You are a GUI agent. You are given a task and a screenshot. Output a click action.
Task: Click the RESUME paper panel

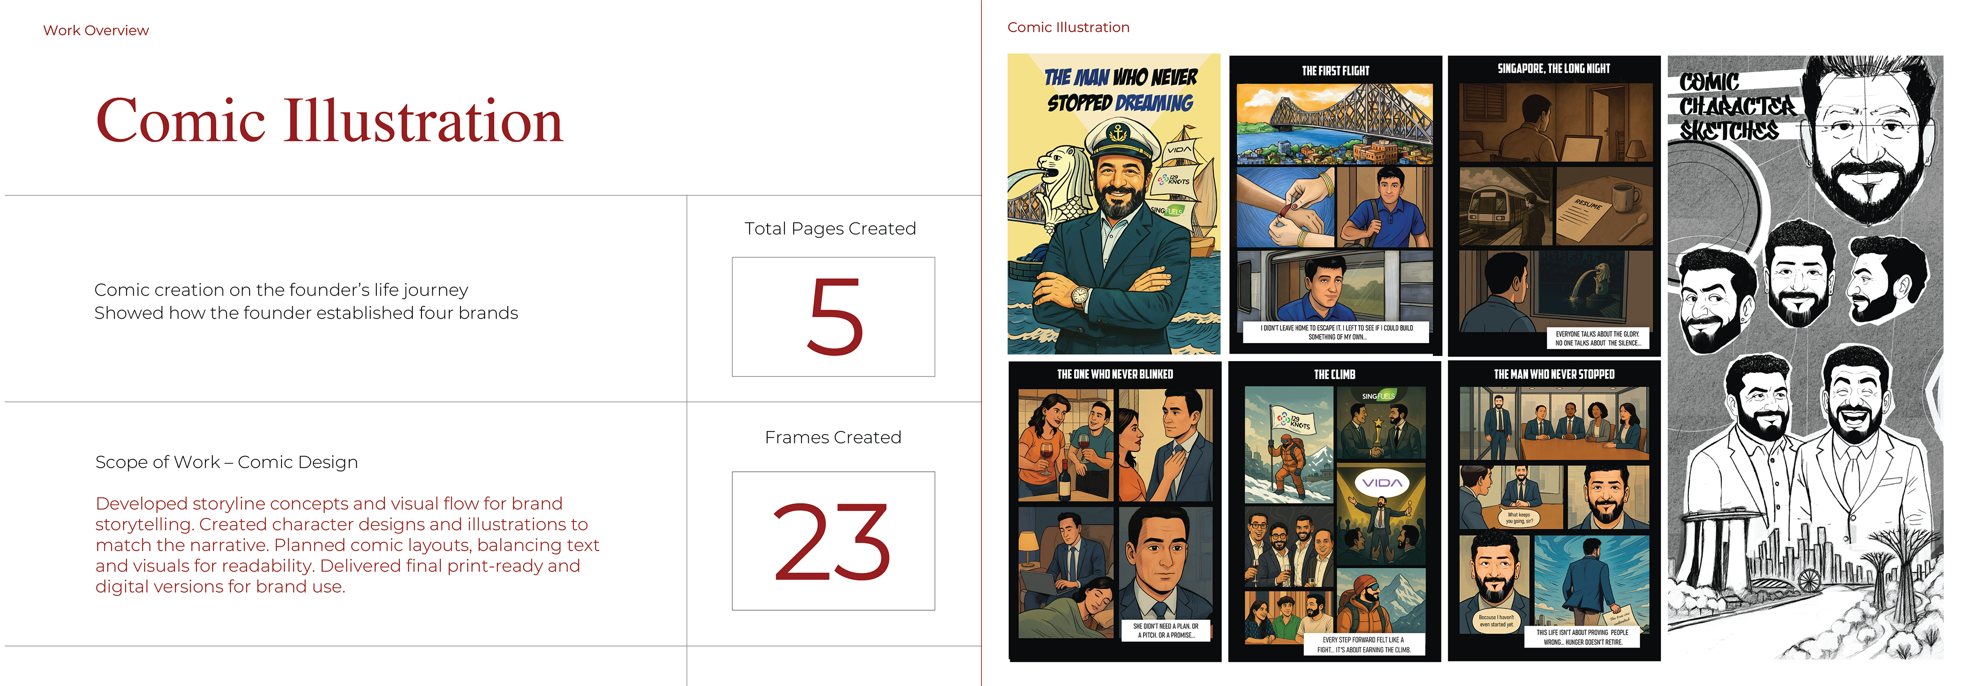(1604, 208)
